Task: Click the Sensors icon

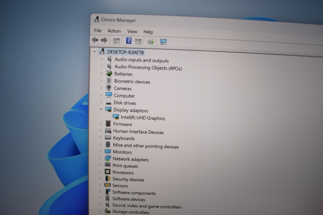Action: pos(107,185)
